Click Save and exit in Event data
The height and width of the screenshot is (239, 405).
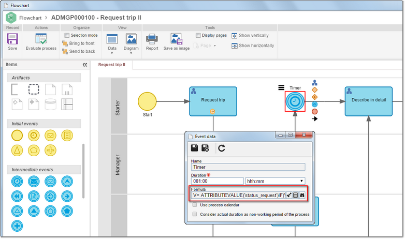pyautogui.click(x=205, y=148)
